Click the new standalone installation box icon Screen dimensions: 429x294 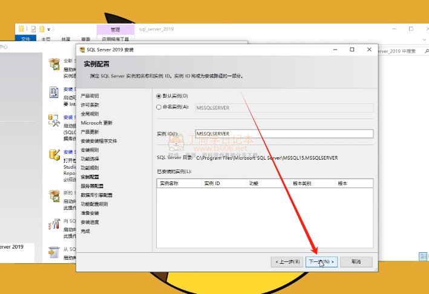(54, 65)
